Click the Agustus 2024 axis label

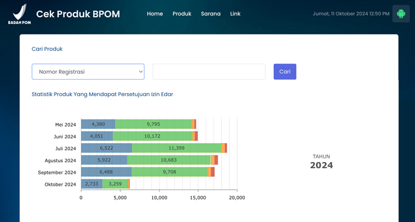click(60, 160)
